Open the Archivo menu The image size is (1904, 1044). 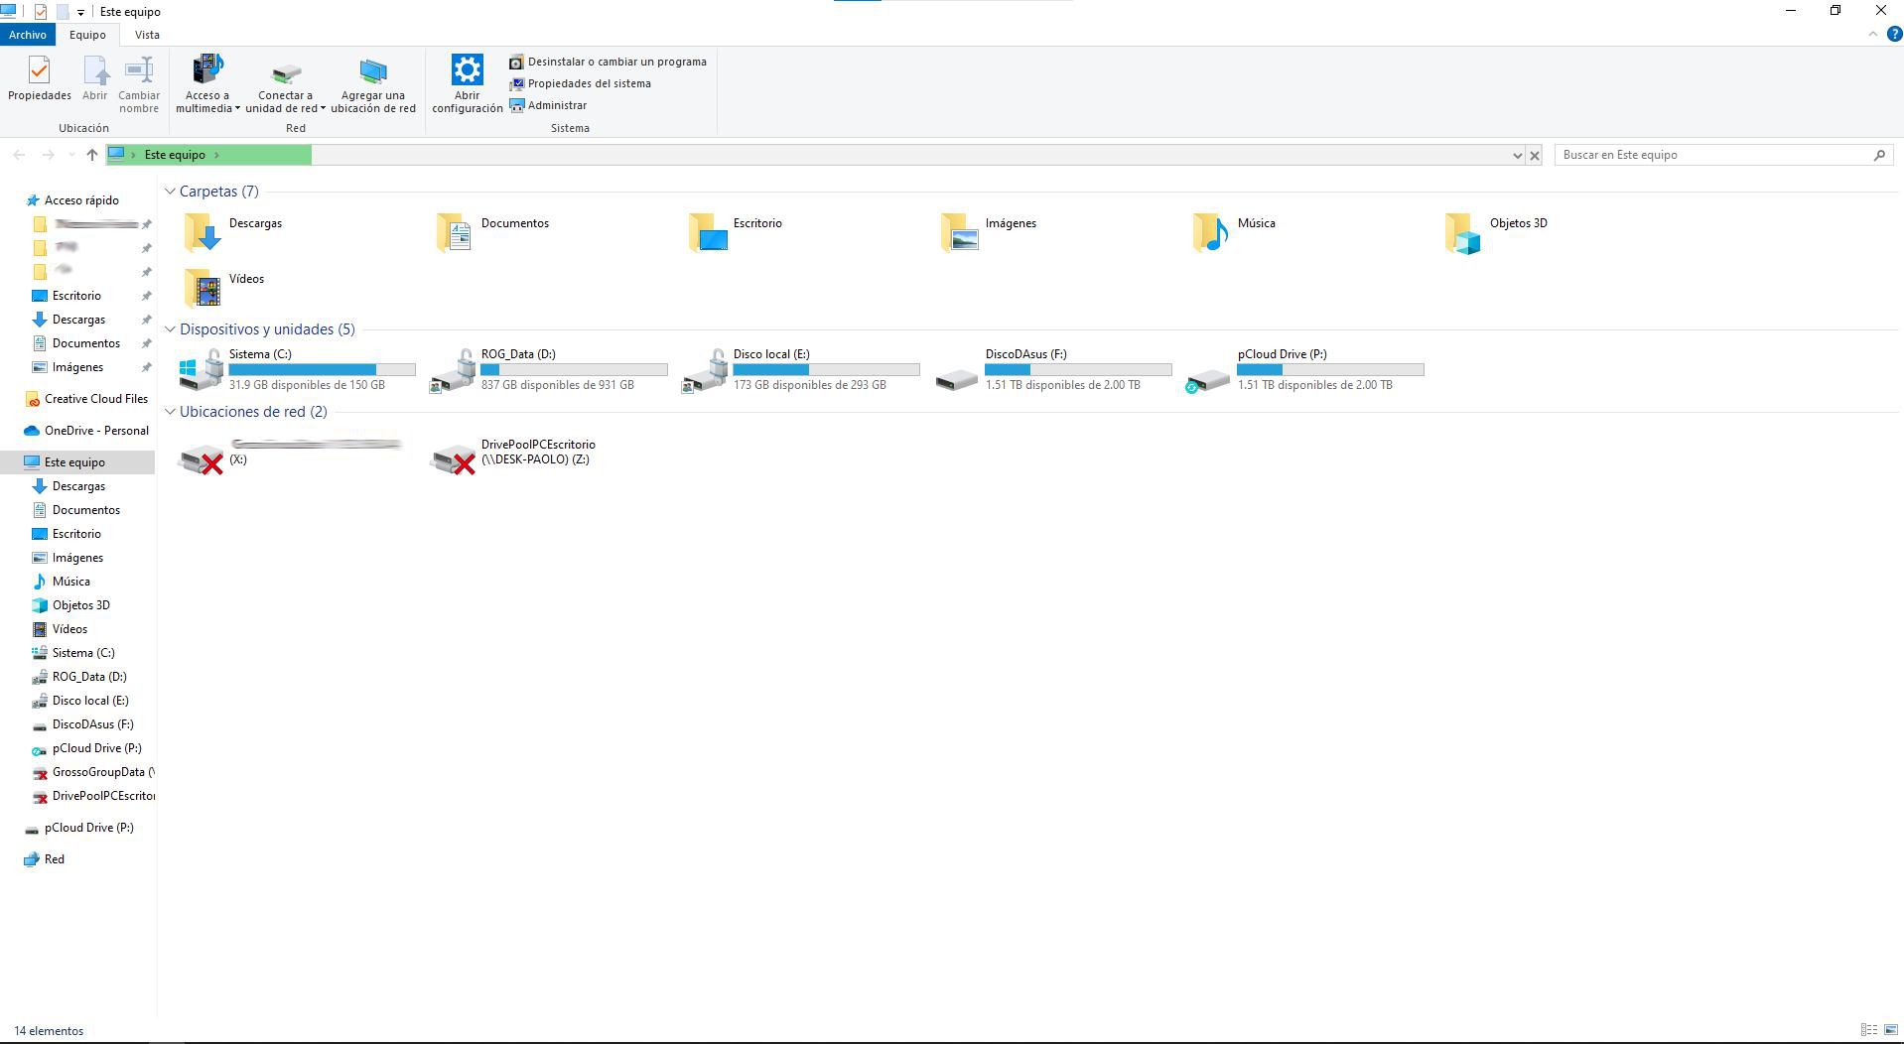[27, 35]
